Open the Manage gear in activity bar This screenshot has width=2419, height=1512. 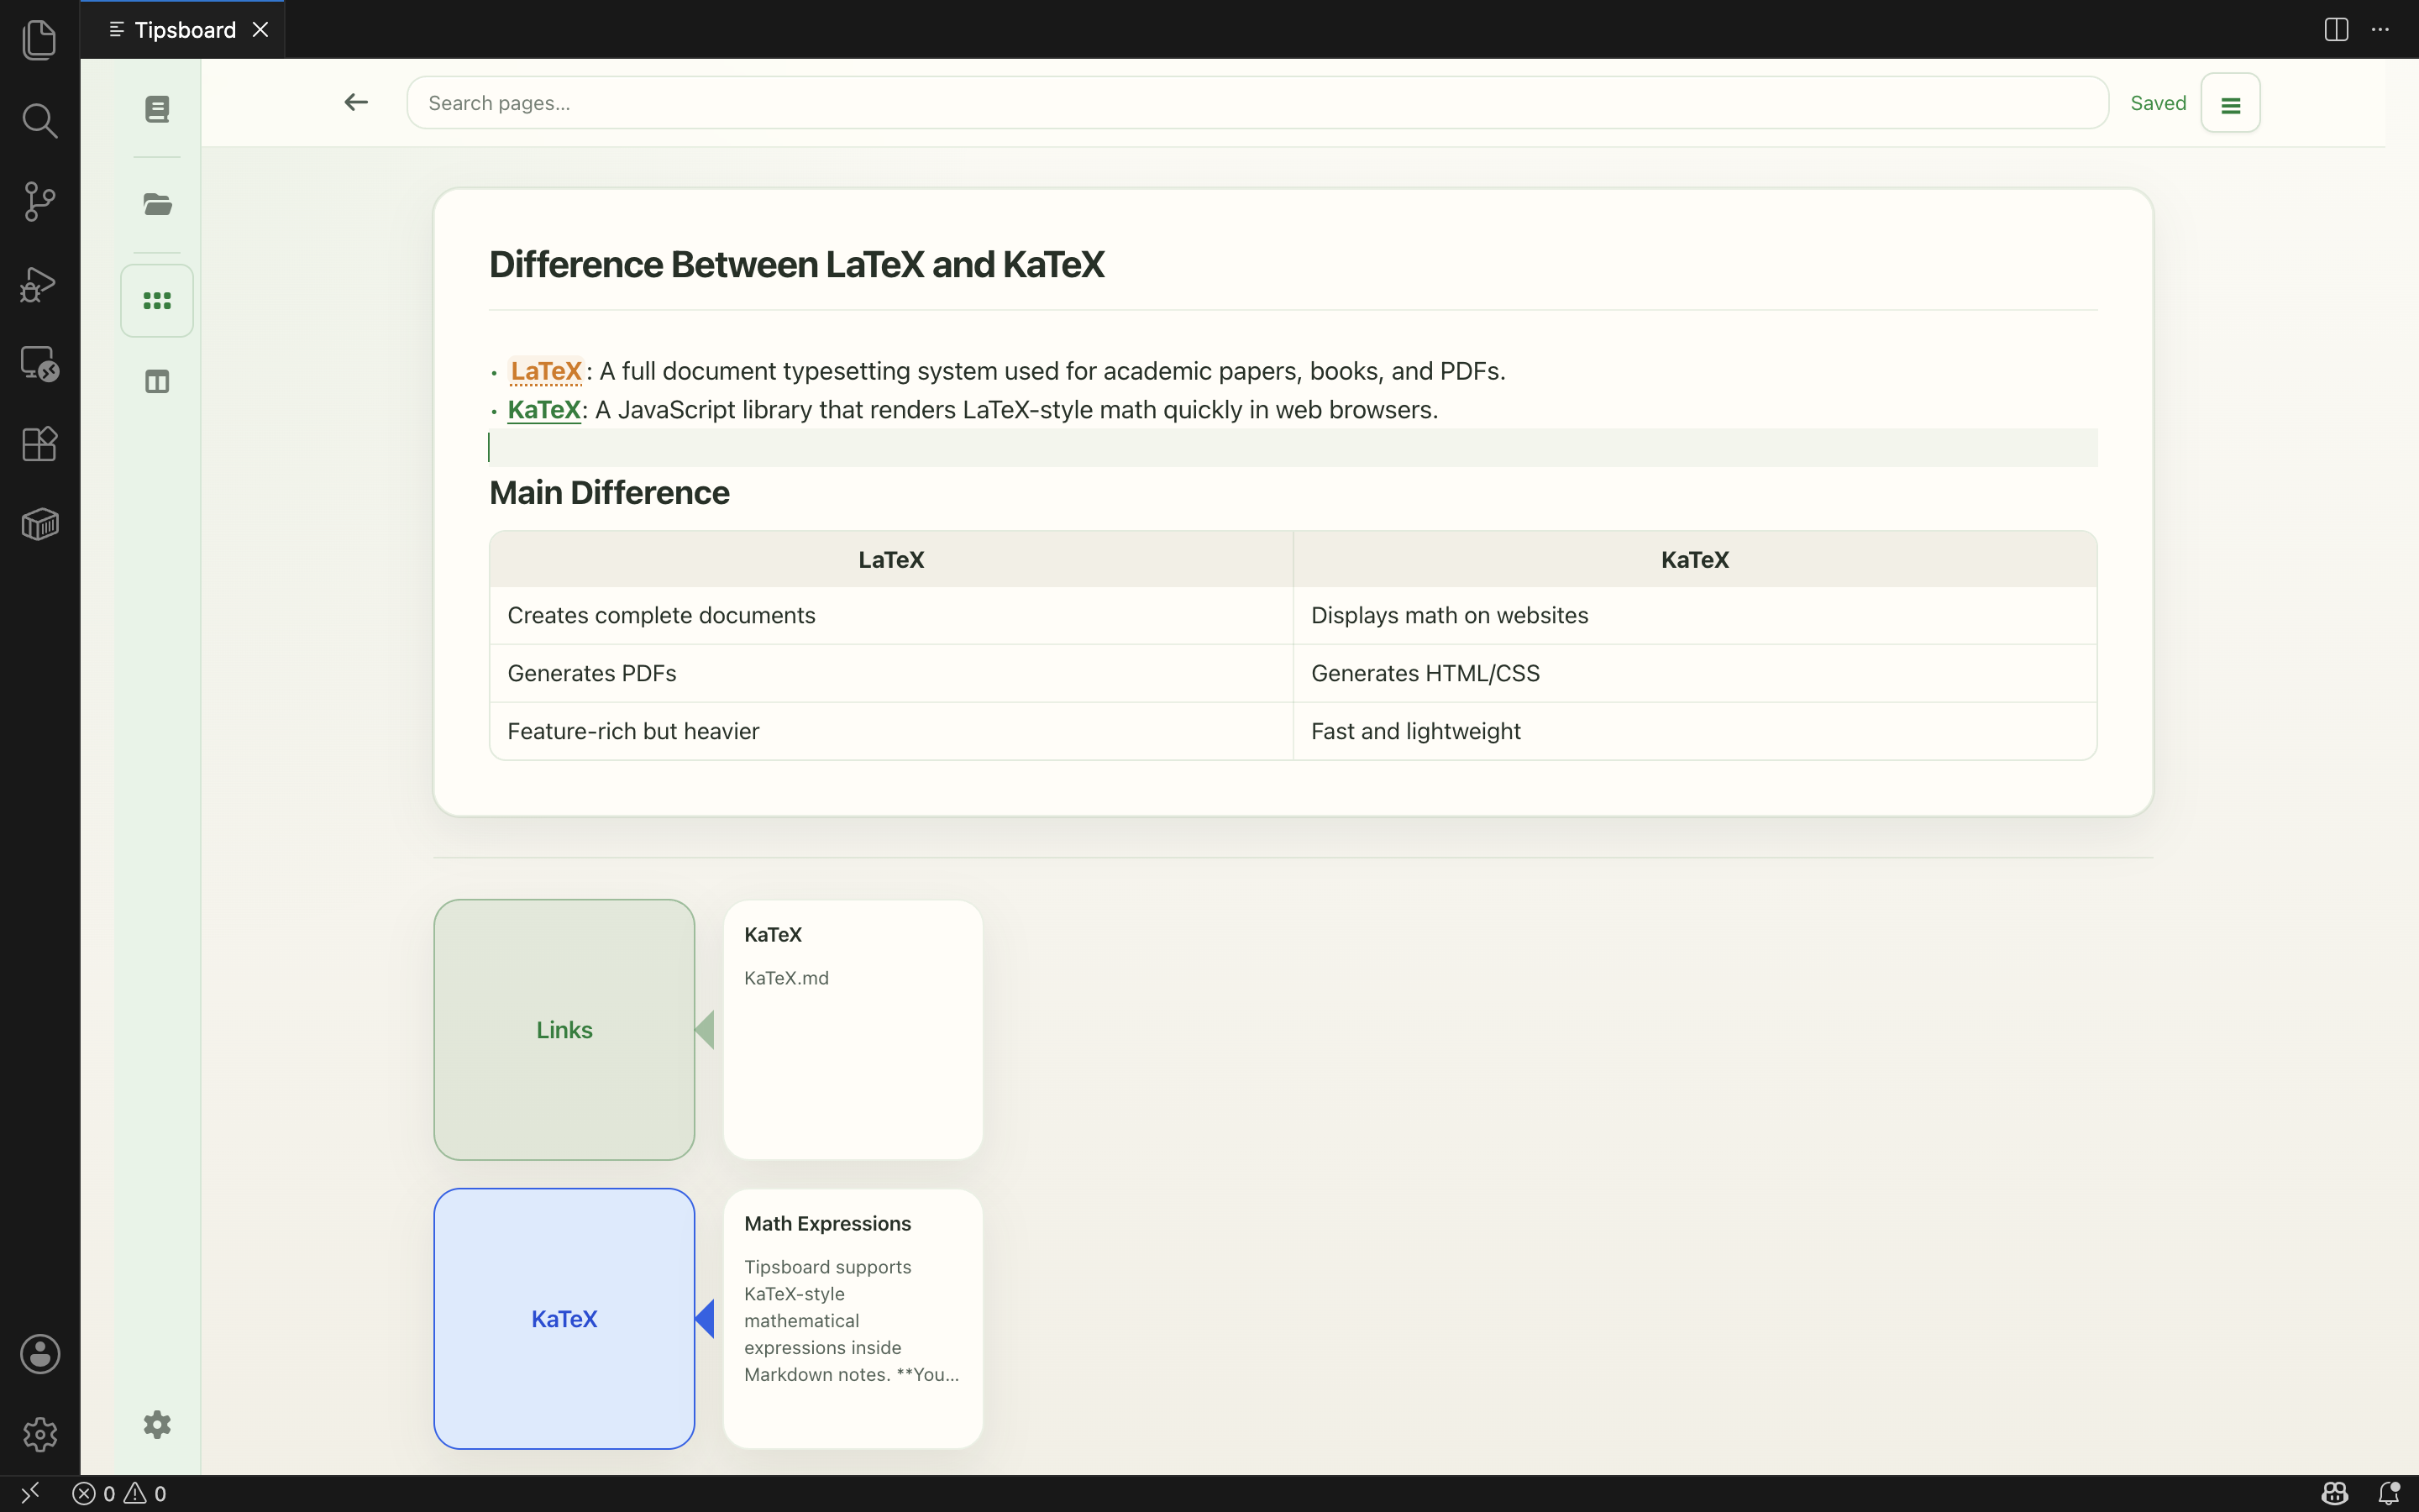[x=39, y=1434]
